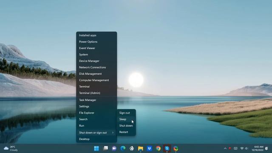Select Disk Management

click(96, 74)
